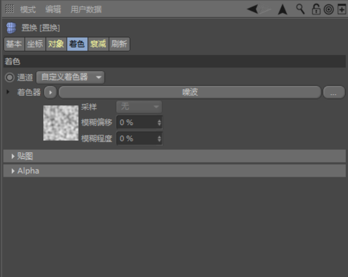The width and height of the screenshot is (348, 277).
Task: Expand the 着色器 disclosure triangle
Action: click(x=8, y=91)
